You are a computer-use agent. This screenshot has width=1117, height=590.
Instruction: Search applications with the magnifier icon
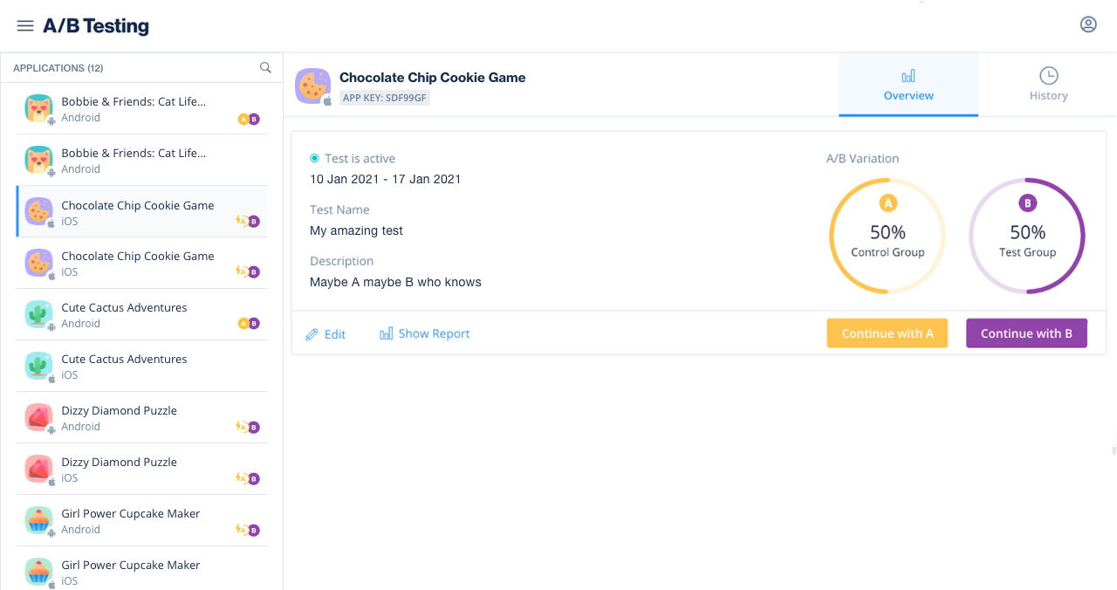pyautogui.click(x=265, y=68)
